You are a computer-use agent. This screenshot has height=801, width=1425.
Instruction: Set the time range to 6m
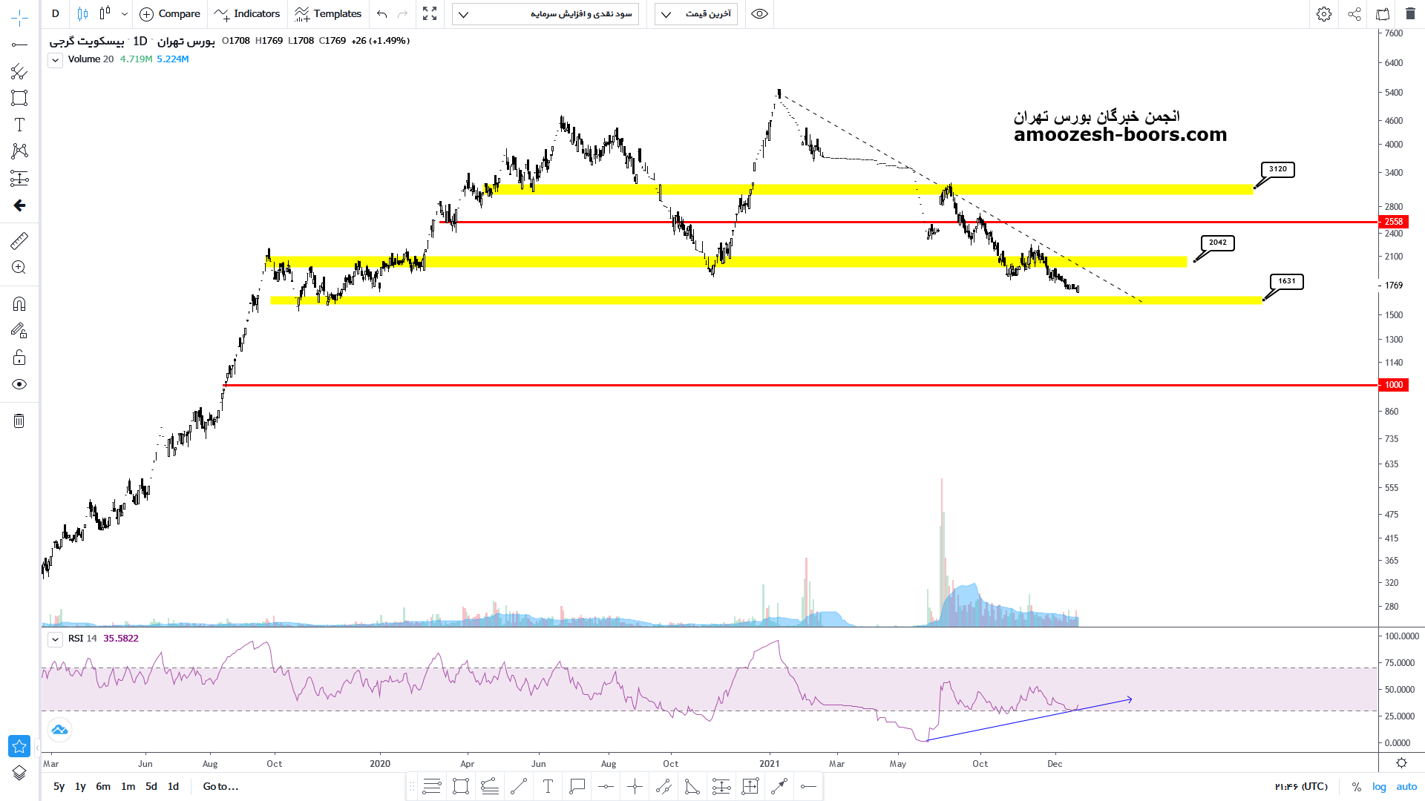103,787
